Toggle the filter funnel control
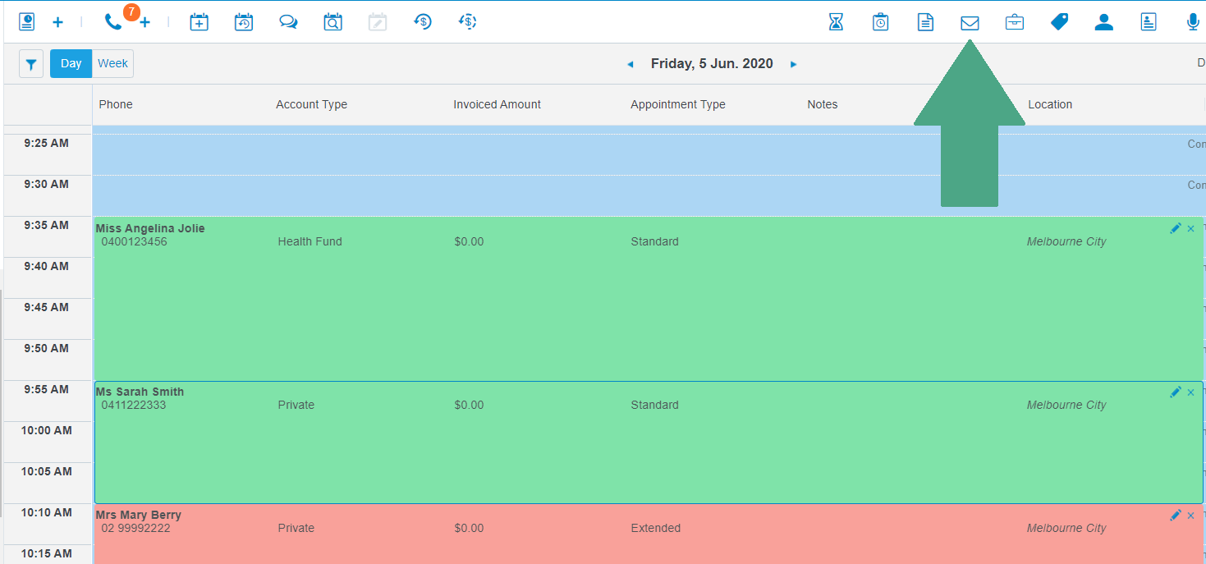Image resolution: width=1206 pixels, height=564 pixels. tap(30, 63)
